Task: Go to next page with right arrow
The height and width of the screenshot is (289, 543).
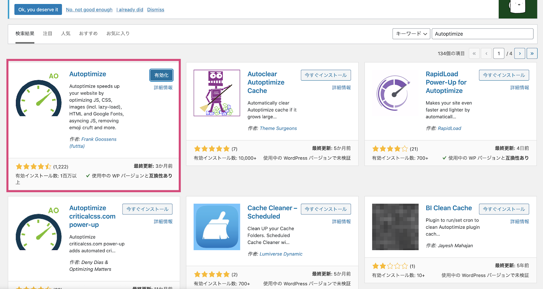Action: pos(520,54)
